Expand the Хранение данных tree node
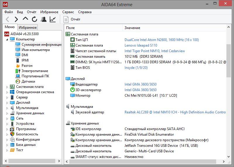 pyautogui.click(x=7, y=113)
